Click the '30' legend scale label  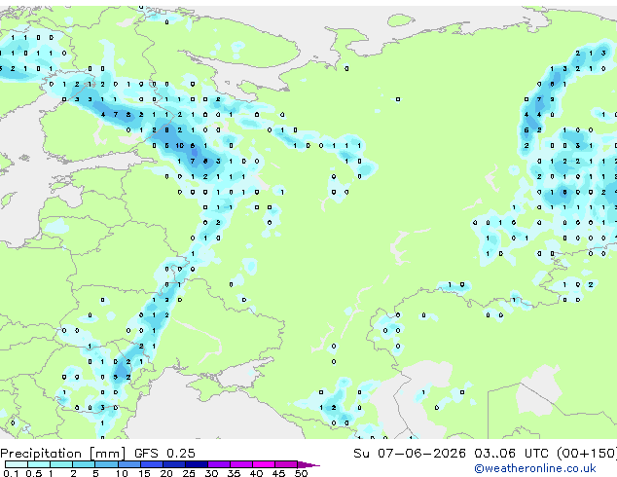point(211,473)
